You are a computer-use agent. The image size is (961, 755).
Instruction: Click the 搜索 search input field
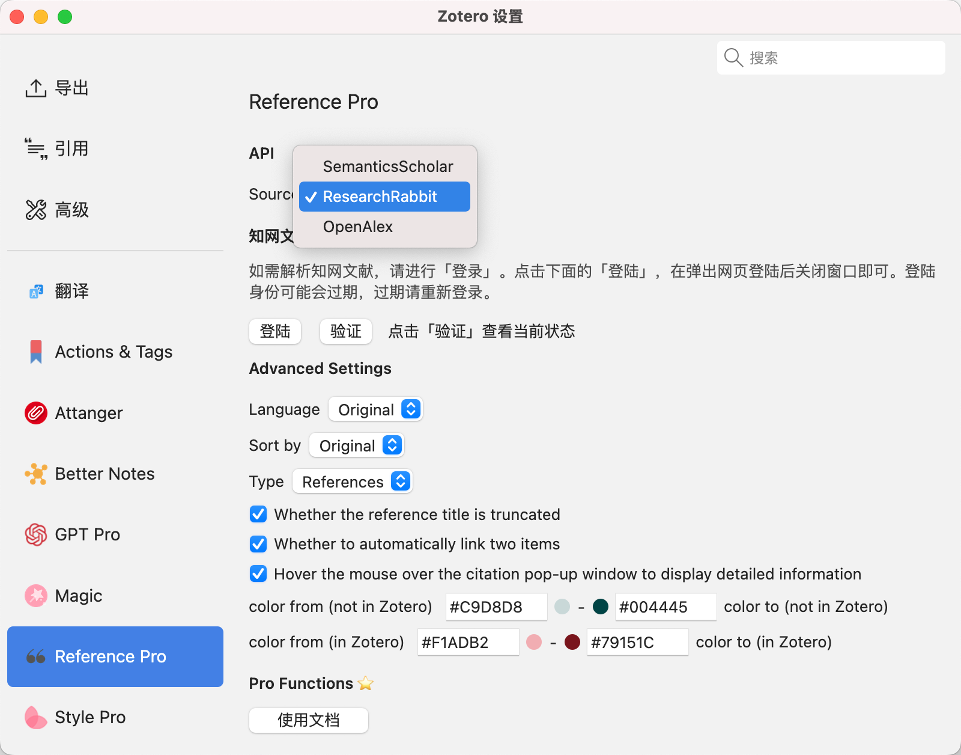[831, 58]
